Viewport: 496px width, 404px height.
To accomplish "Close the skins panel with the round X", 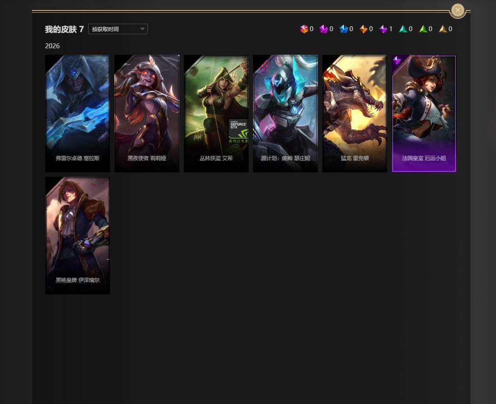I will click(x=457, y=10).
